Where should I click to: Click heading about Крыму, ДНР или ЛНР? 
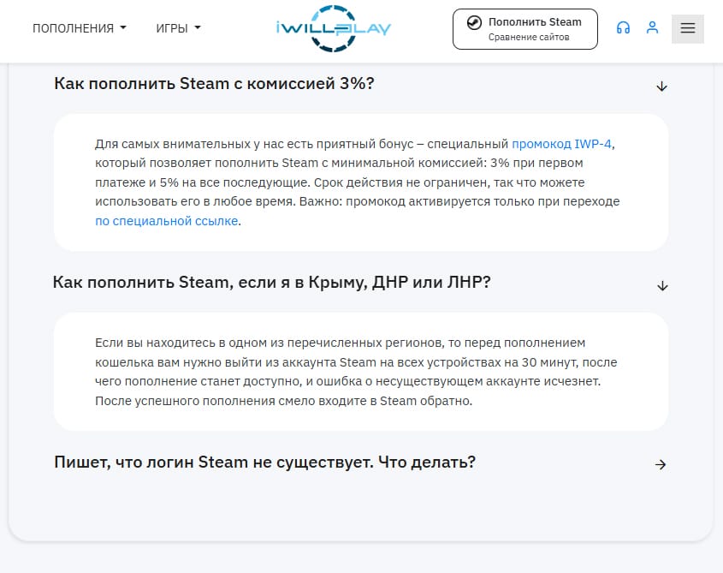point(271,282)
